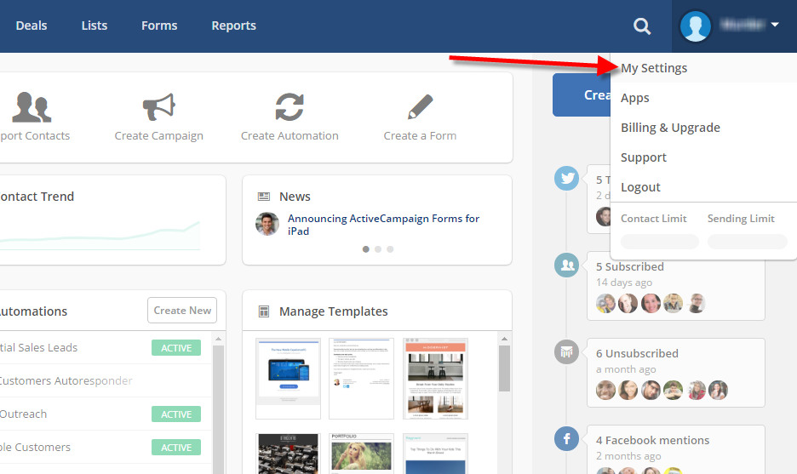The image size is (797, 474).
Task: Click the news author's avatar
Action: pos(267,224)
